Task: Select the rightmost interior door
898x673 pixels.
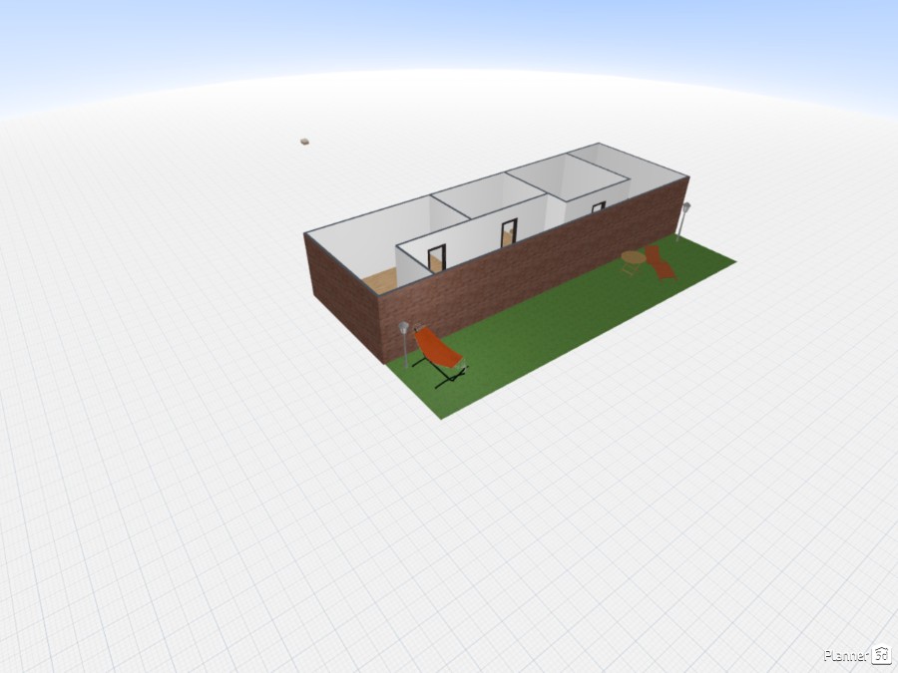Action: [598, 207]
